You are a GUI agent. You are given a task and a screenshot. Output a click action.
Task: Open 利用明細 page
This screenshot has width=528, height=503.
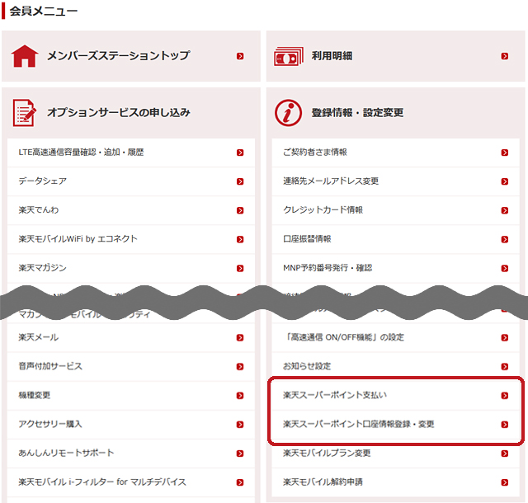coord(332,56)
